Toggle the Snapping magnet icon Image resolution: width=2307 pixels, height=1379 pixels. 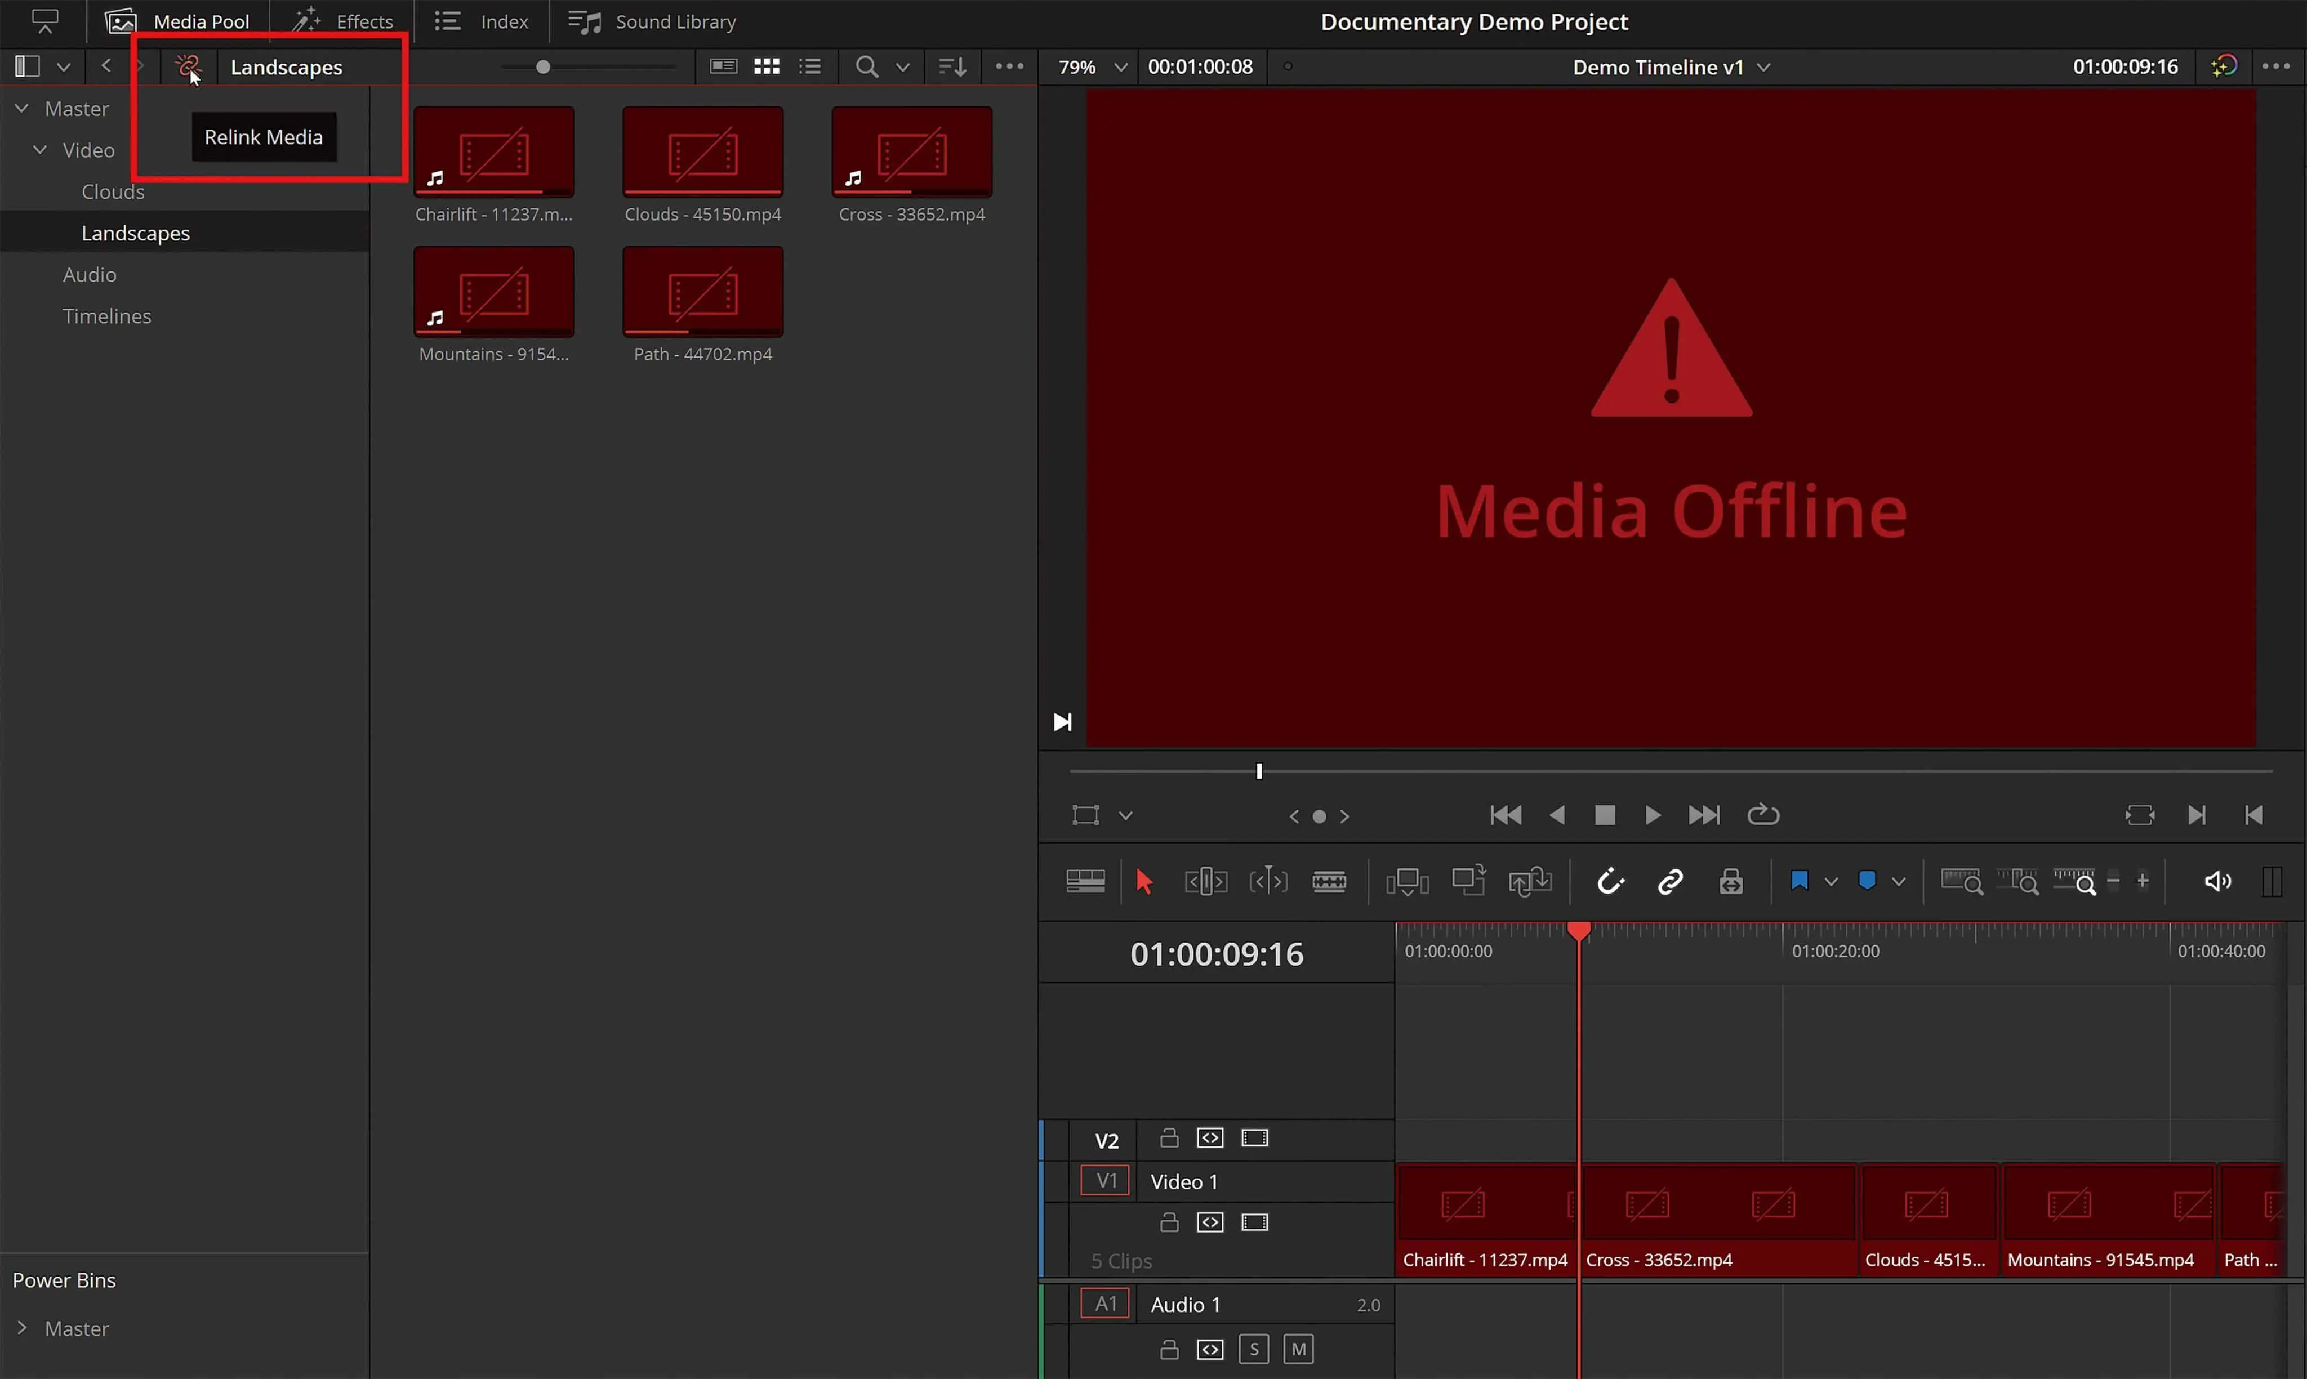point(1610,881)
